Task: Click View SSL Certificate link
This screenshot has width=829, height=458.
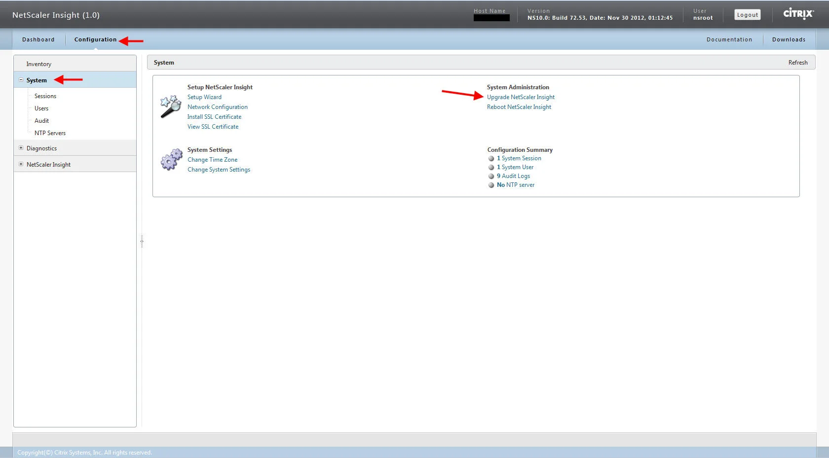Action: pyautogui.click(x=213, y=127)
